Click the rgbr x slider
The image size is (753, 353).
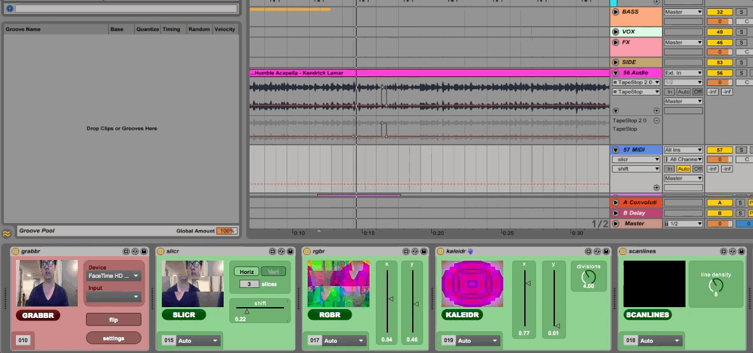click(x=387, y=301)
